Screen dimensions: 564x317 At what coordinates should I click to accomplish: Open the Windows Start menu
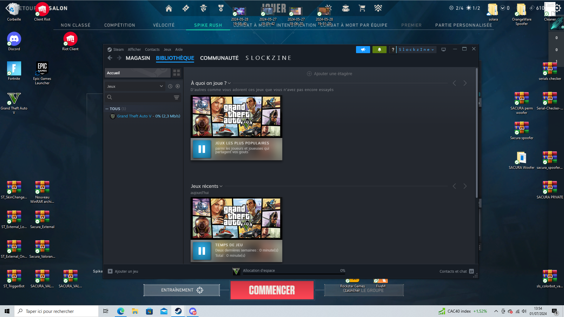7,311
